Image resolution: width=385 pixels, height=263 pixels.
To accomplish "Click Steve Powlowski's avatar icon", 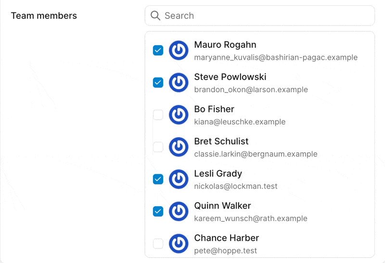I will [179, 82].
